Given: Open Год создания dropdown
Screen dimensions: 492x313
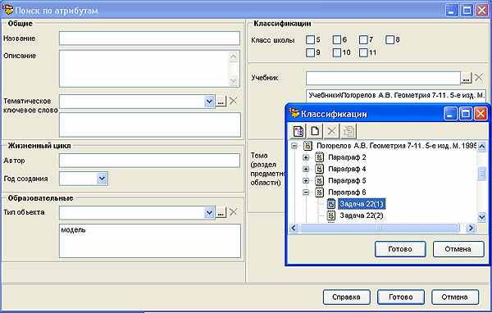Looking at the screenshot, I should (102, 179).
